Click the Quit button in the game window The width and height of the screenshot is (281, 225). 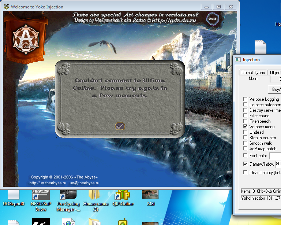coord(212,18)
